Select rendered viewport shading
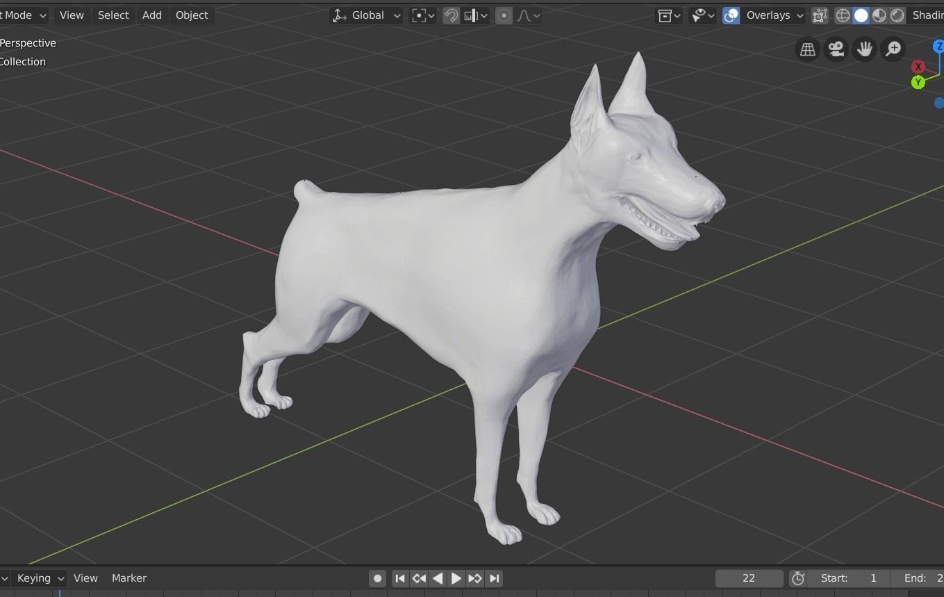944x597 pixels. pos(897,15)
